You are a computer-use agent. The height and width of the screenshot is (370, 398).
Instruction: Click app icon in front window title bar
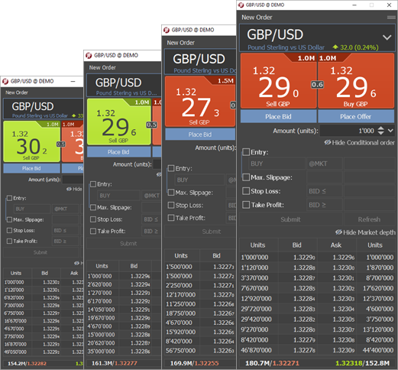(x=241, y=5)
